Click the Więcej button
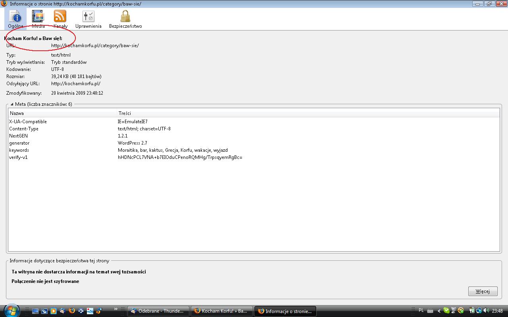 (x=483, y=291)
